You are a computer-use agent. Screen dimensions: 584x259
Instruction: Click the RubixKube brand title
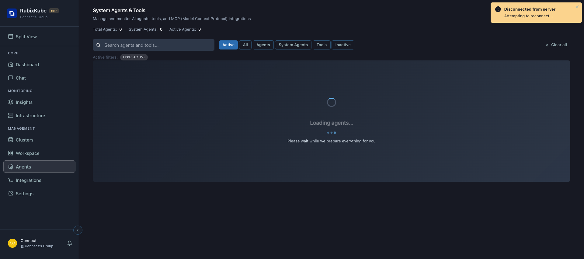coord(33,11)
